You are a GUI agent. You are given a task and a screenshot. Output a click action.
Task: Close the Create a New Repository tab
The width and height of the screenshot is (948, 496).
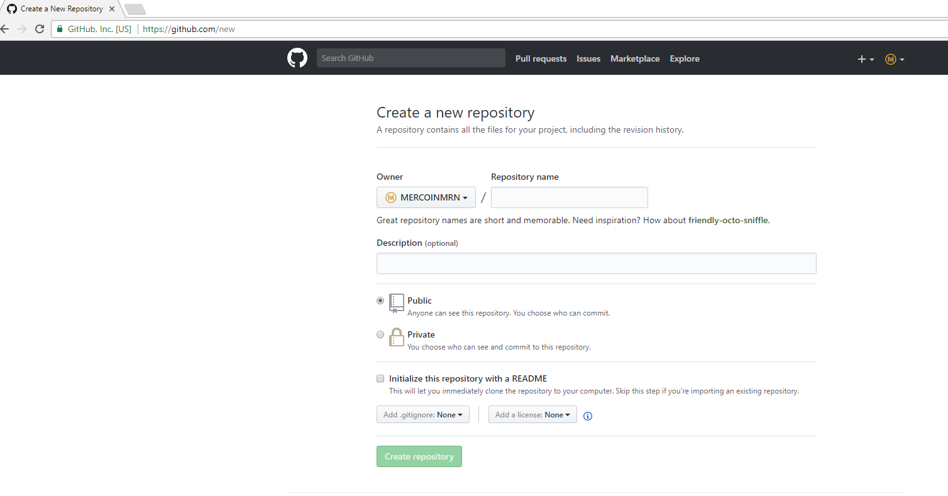point(112,9)
